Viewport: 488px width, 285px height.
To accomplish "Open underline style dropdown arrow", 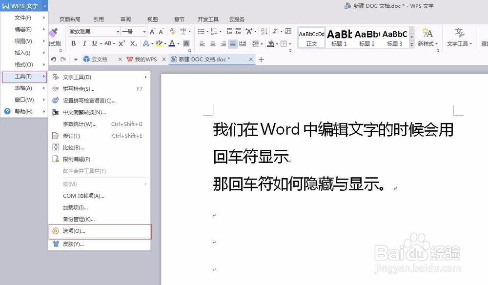I will click(x=101, y=44).
